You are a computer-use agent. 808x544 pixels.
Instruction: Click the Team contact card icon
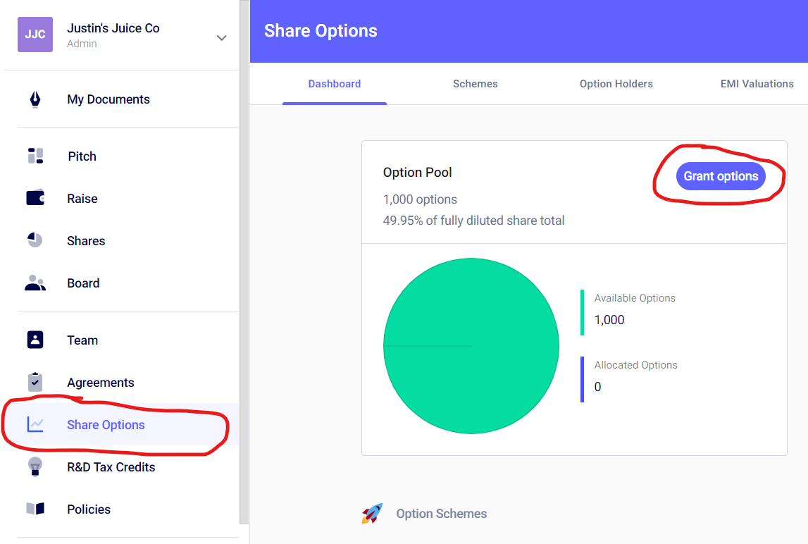[35, 340]
